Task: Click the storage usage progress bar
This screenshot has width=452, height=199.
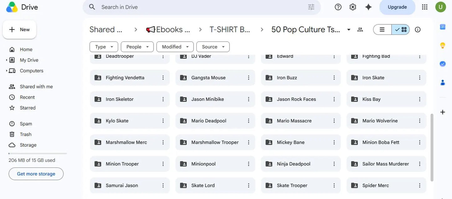Action: [x=38, y=154]
